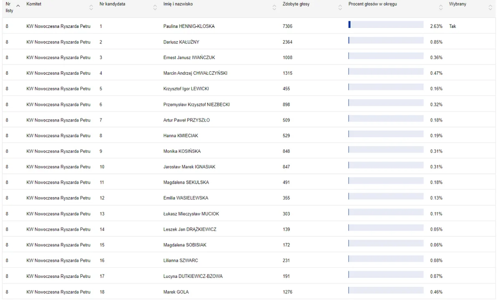Click percentage 0.46%

click(x=436, y=292)
